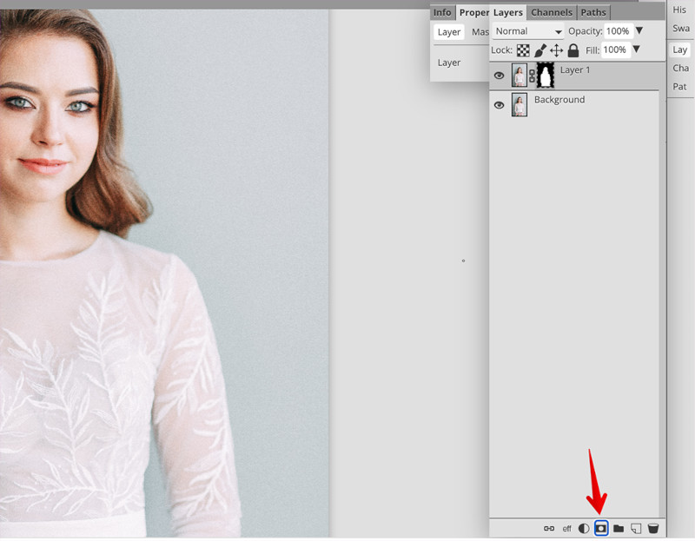
Task: Add a new blank layer
Action: coord(635,528)
